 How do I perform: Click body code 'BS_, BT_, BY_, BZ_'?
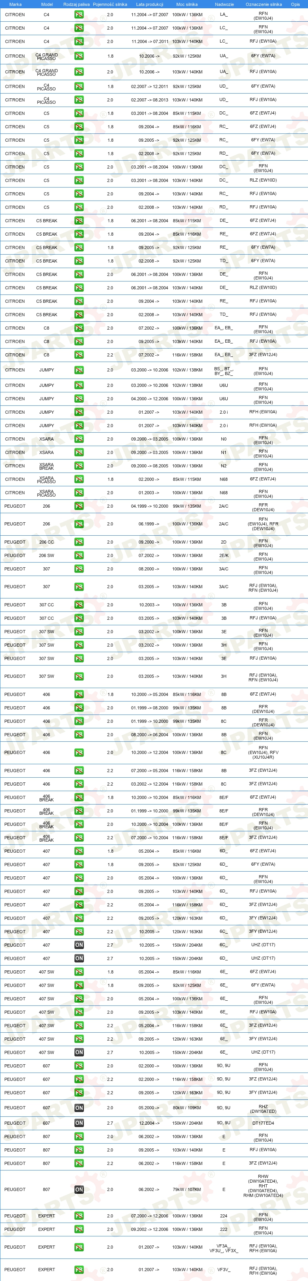[x=224, y=371]
